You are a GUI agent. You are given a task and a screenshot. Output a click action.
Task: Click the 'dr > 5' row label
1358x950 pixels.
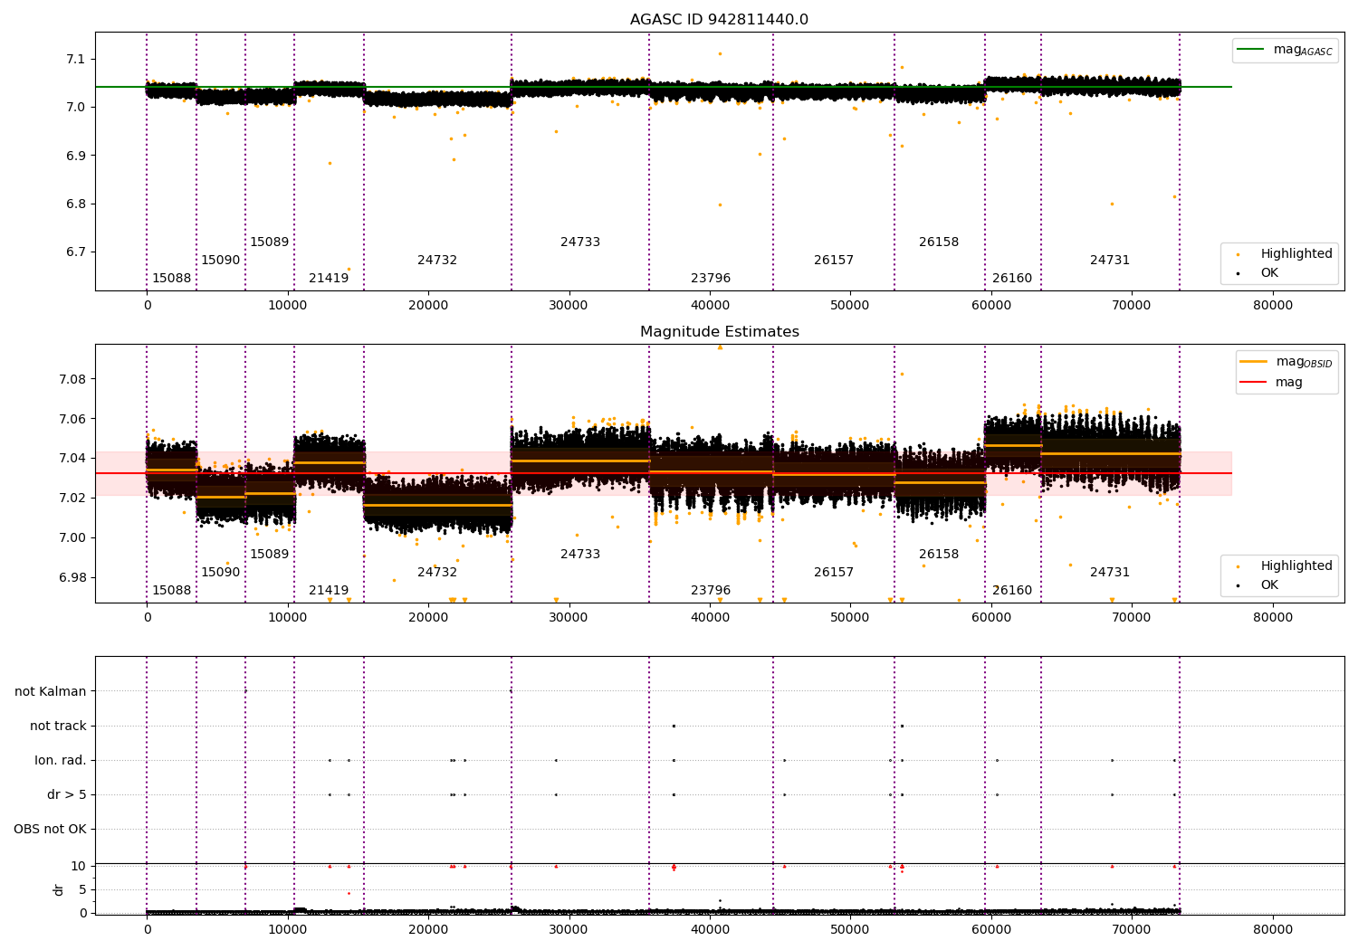(x=67, y=794)
